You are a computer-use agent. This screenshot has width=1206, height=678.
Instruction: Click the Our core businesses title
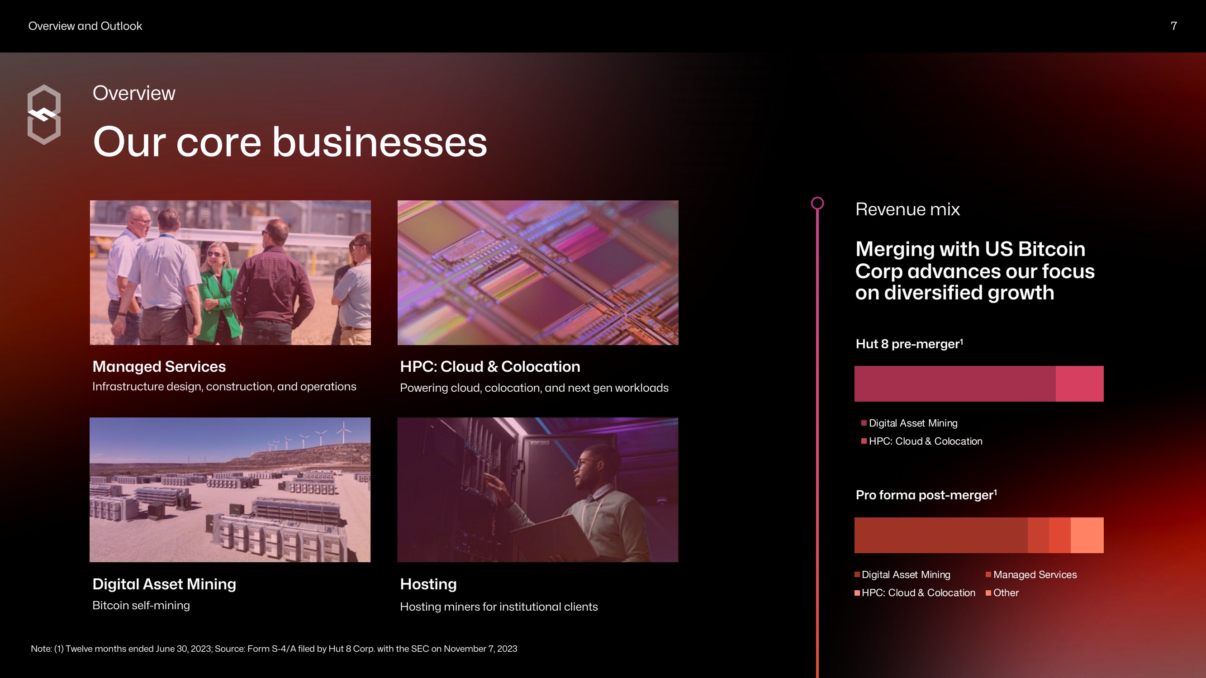click(290, 142)
